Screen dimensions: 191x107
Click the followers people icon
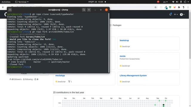tap(11, 79)
